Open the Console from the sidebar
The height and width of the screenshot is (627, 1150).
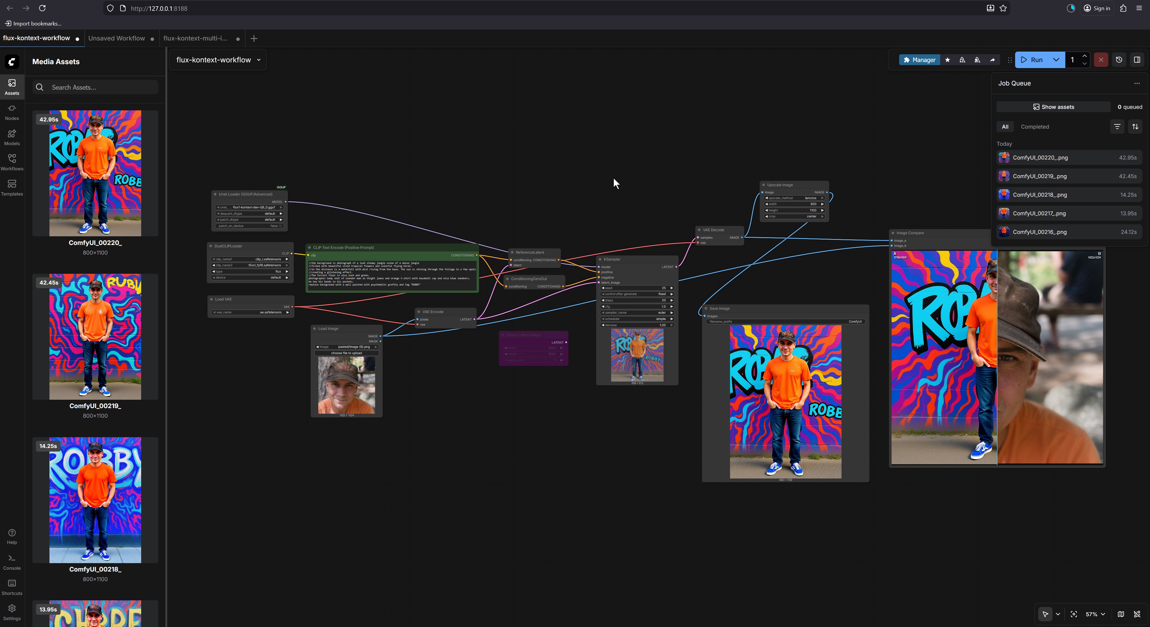coord(12,561)
